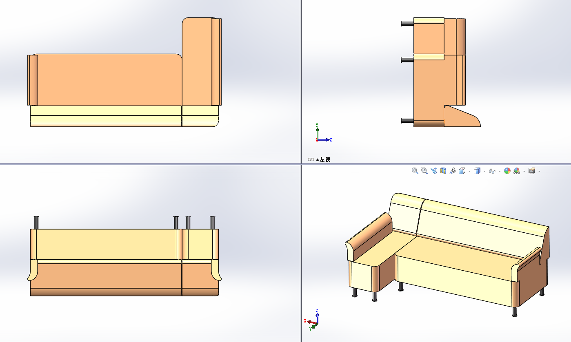Click the Hide/Show Items glasses icon
The image size is (571, 342).
coord(492,171)
